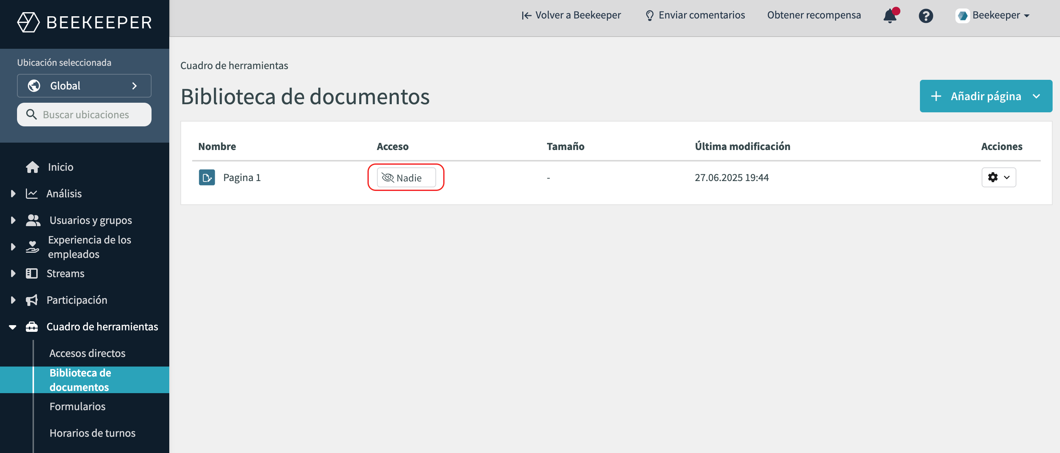Toggle Nadie access visibility for Pagina 1

(406, 177)
